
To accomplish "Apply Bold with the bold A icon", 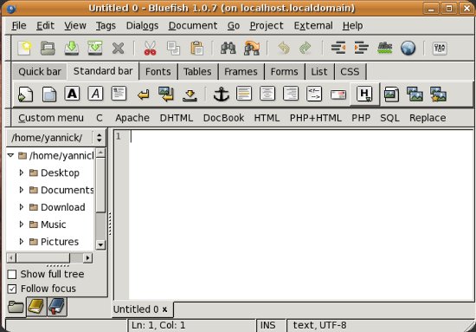I will [72, 94].
